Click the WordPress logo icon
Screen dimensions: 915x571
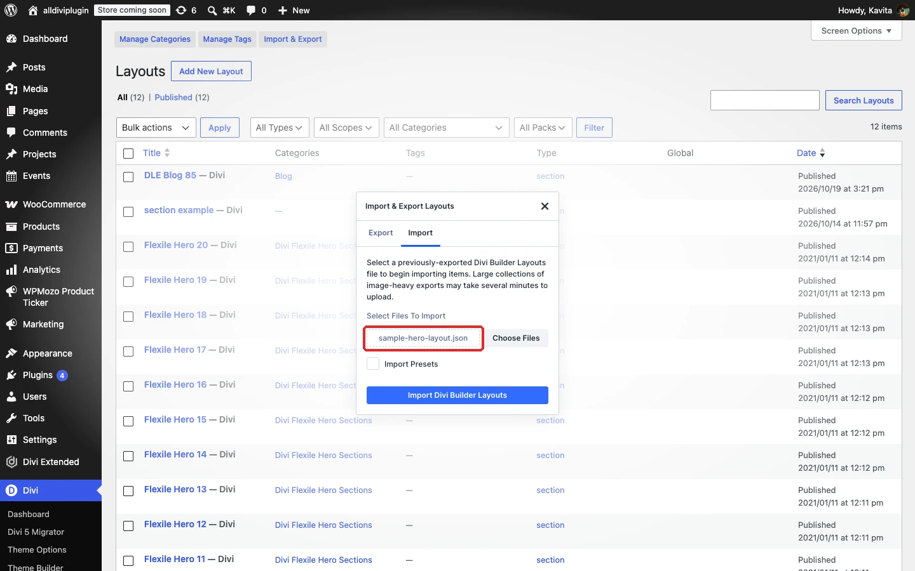[x=11, y=10]
